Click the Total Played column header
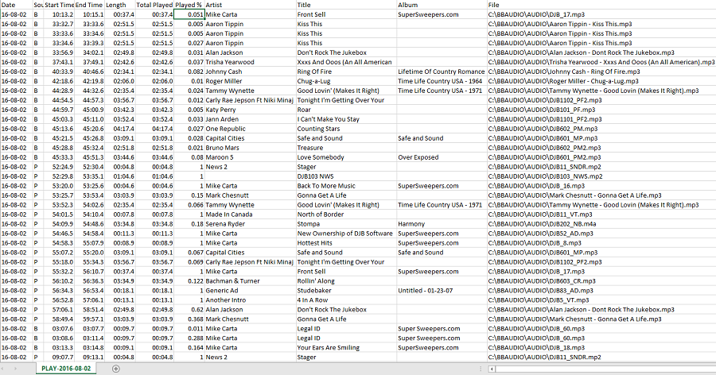Viewport: 716px width, 375px height. 154,5
